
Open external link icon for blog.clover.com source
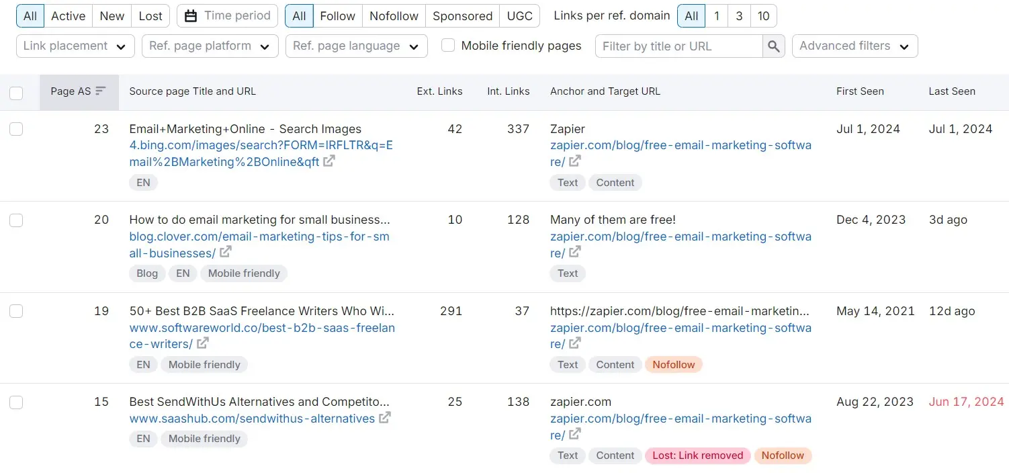click(x=226, y=252)
